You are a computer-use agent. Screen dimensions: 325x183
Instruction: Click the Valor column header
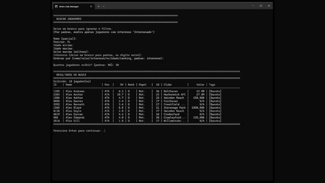[x=200, y=85]
